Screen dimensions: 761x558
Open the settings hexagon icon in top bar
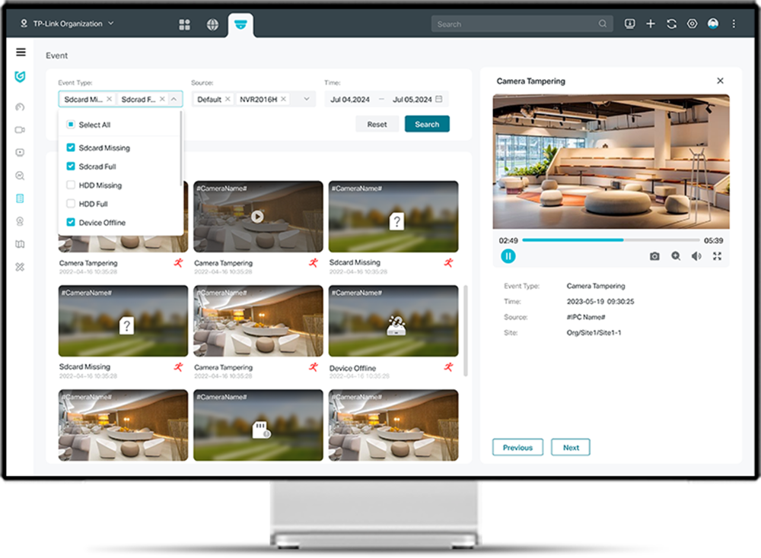[692, 24]
